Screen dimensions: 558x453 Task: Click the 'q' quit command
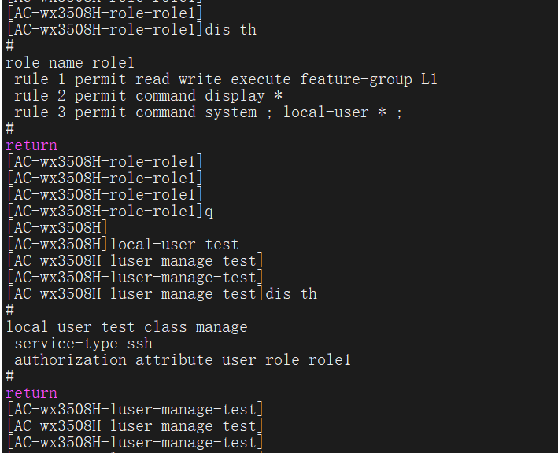click(209, 212)
